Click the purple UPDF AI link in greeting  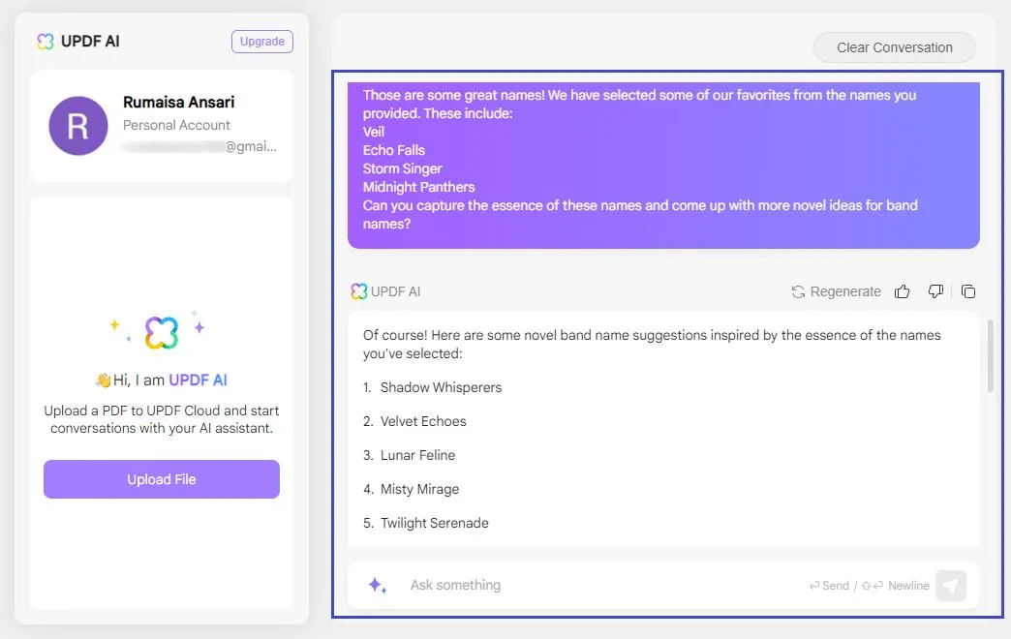point(198,380)
